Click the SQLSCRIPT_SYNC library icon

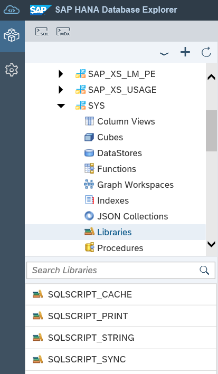tap(37, 359)
